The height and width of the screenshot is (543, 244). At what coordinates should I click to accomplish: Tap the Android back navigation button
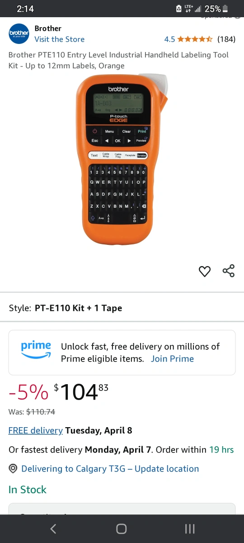(x=53, y=529)
